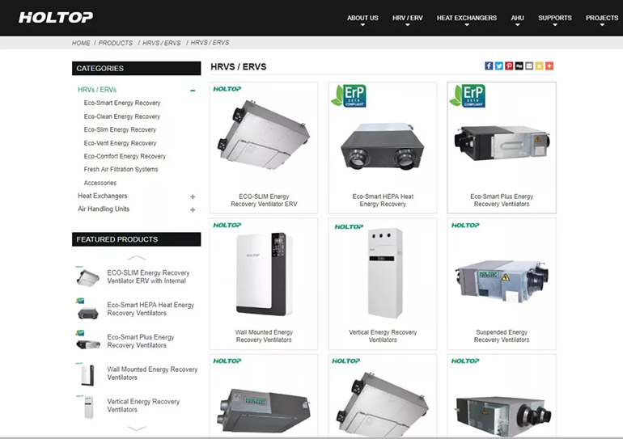Click featured Wall Mounted small thumbnail
The width and height of the screenshot is (623, 439).
point(87,374)
